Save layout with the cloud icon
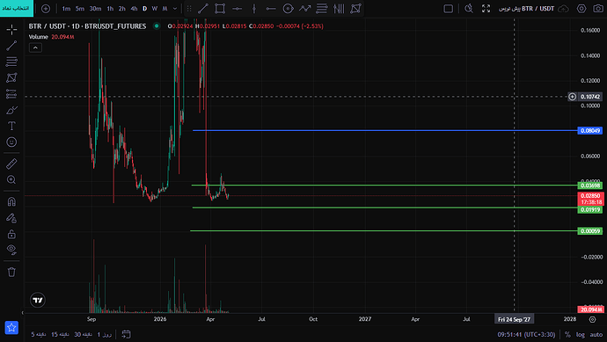The height and width of the screenshot is (342, 607). [x=564, y=9]
